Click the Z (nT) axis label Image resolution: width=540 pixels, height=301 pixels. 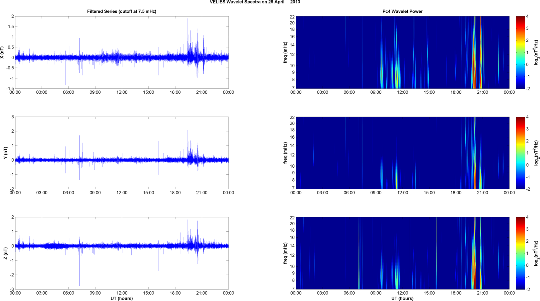[x=5, y=253]
